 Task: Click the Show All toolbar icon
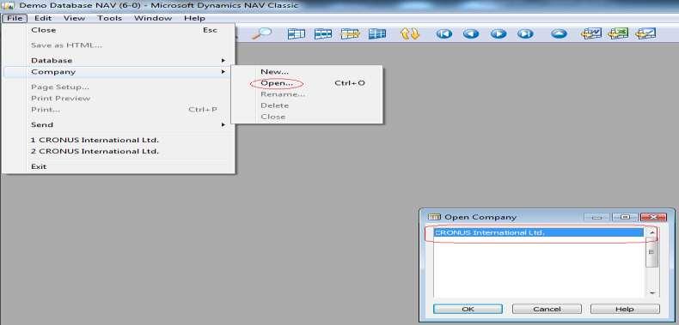tap(376, 33)
